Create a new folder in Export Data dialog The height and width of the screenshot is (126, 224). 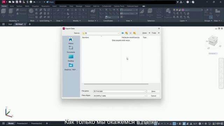pos(134,33)
